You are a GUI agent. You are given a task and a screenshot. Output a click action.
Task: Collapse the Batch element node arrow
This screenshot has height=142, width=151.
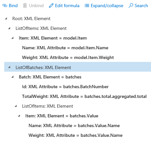tap(13, 77)
